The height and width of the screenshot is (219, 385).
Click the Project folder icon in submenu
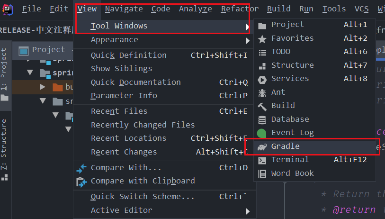click(x=262, y=25)
